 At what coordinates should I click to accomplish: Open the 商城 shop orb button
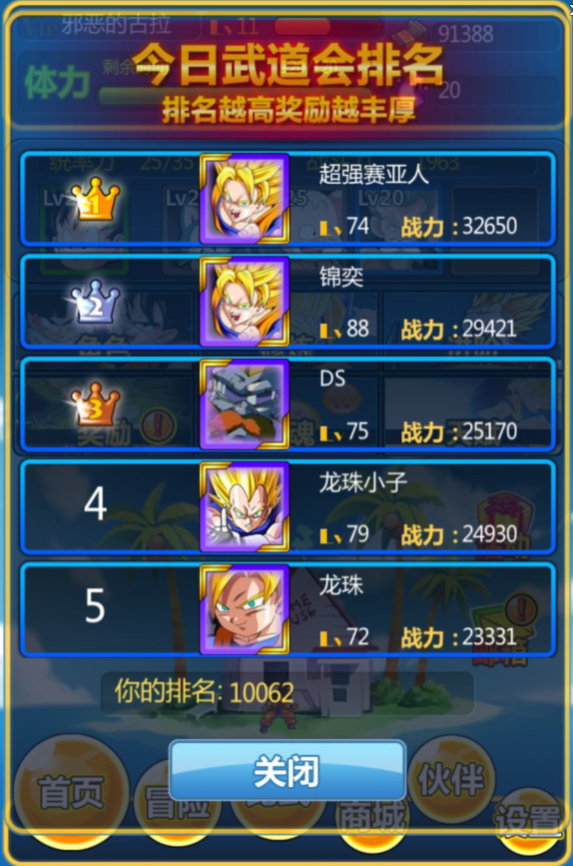(x=372, y=817)
